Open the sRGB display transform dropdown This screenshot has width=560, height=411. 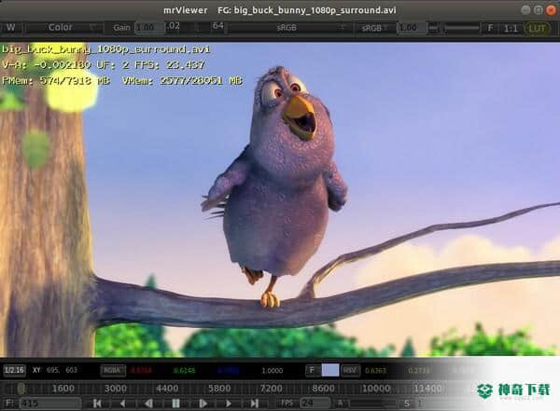pos(288,27)
